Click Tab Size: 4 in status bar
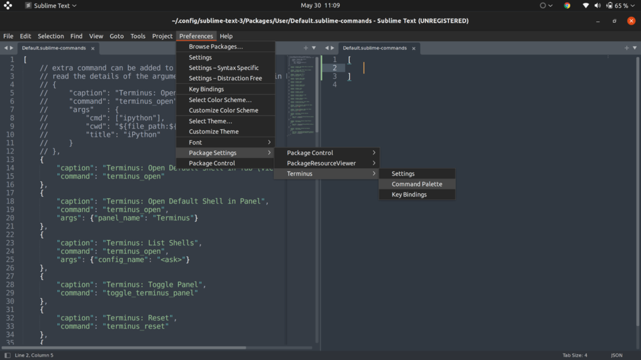The width and height of the screenshot is (641, 360). [x=575, y=355]
